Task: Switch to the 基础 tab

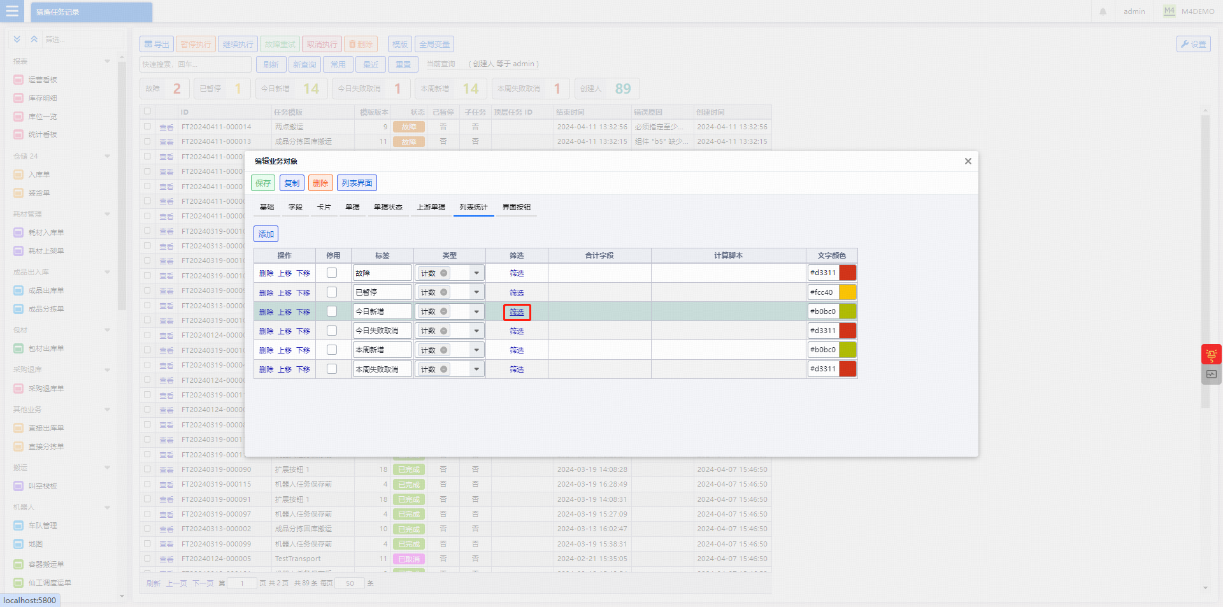Action: pos(267,207)
